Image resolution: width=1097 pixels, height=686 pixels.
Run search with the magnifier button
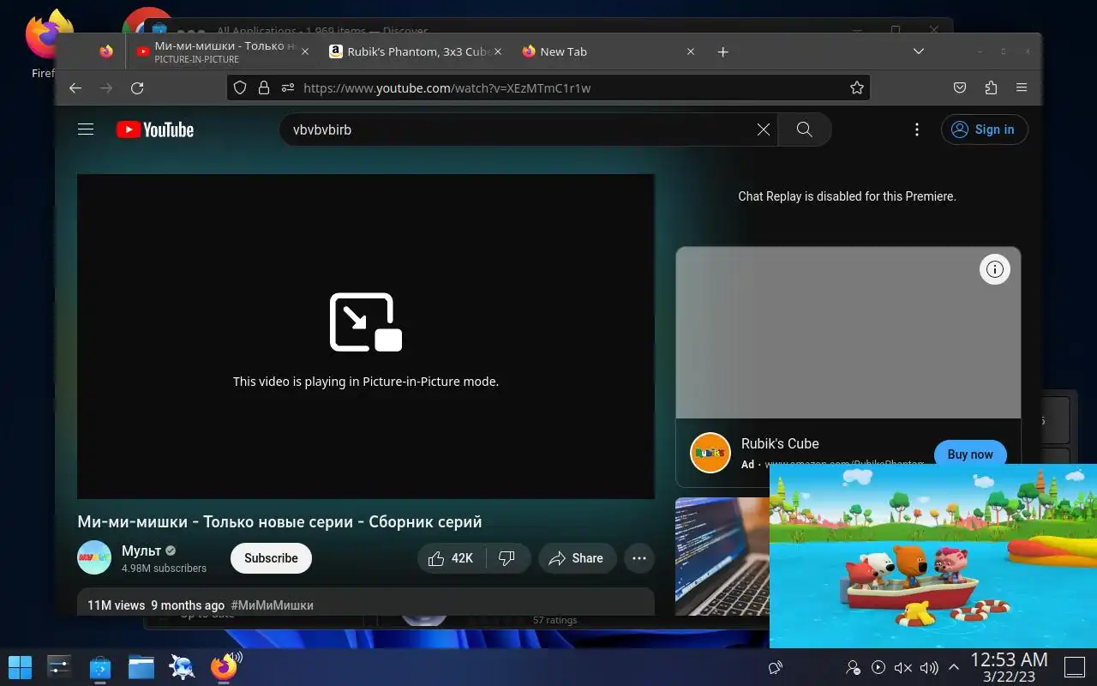click(x=804, y=129)
